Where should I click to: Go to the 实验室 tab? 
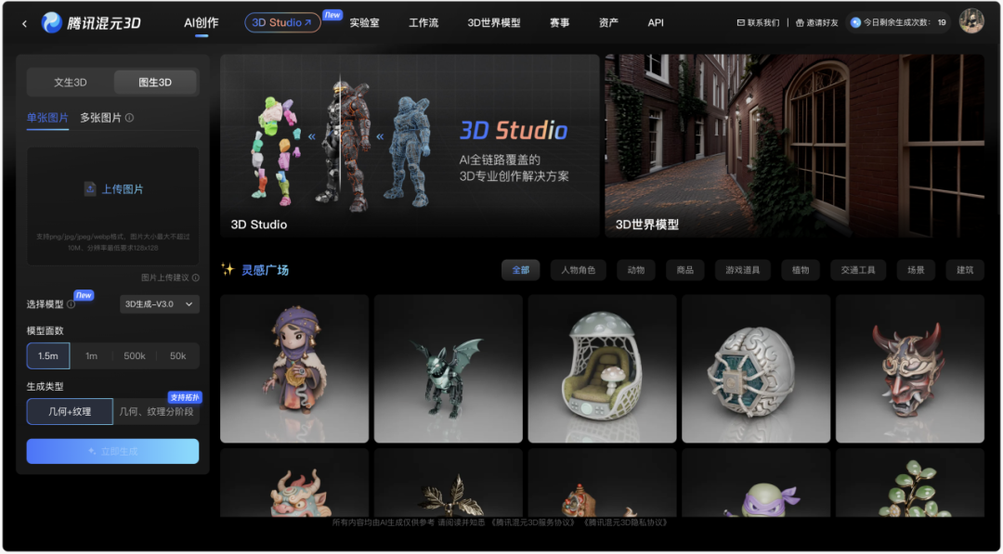(364, 22)
